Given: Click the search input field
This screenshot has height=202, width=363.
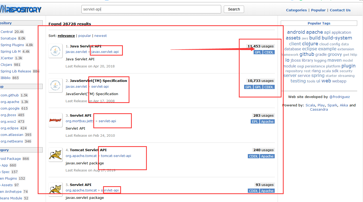Looking at the screenshot, I should 151,9.
